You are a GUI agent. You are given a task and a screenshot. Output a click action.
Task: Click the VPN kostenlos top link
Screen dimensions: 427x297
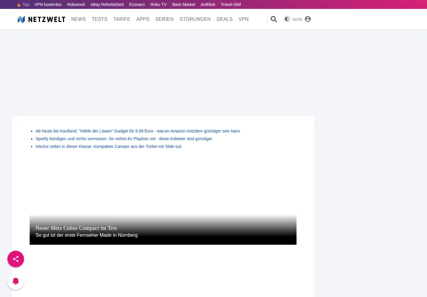click(x=48, y=4)
